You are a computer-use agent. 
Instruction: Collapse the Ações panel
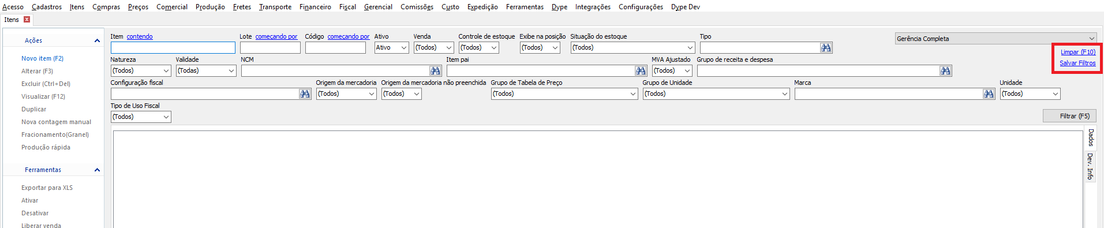[x=97, y=40]
